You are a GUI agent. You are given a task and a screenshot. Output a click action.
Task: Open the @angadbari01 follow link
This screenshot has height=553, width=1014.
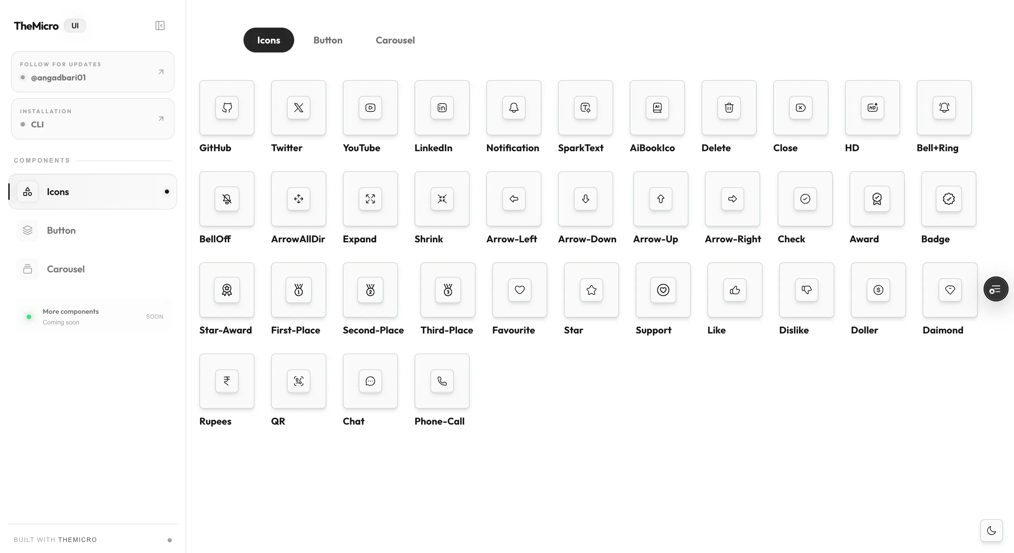pos(92,72)
